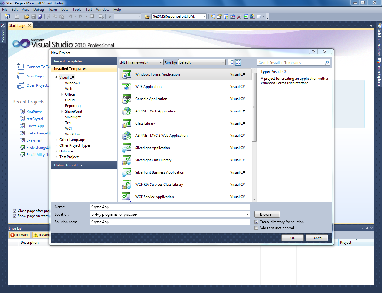Click the template list vertical scrollbar thumb
This screenshot has width=382, height=293.
pyautogui.click(x=254, y=107)
